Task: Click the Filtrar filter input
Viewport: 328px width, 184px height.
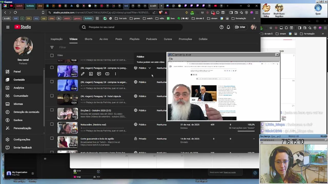Action: point(63,47)
